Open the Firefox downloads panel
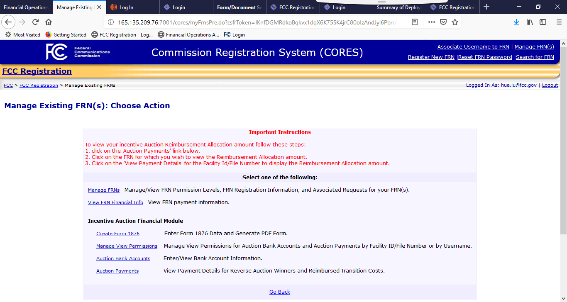The width and height of the screenshot is (567, 302). click(516, 22)
